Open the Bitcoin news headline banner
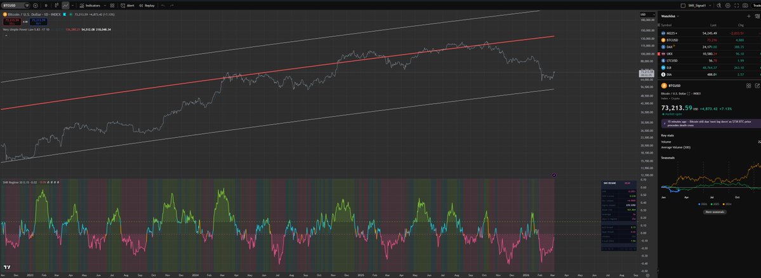 [710, 123]
